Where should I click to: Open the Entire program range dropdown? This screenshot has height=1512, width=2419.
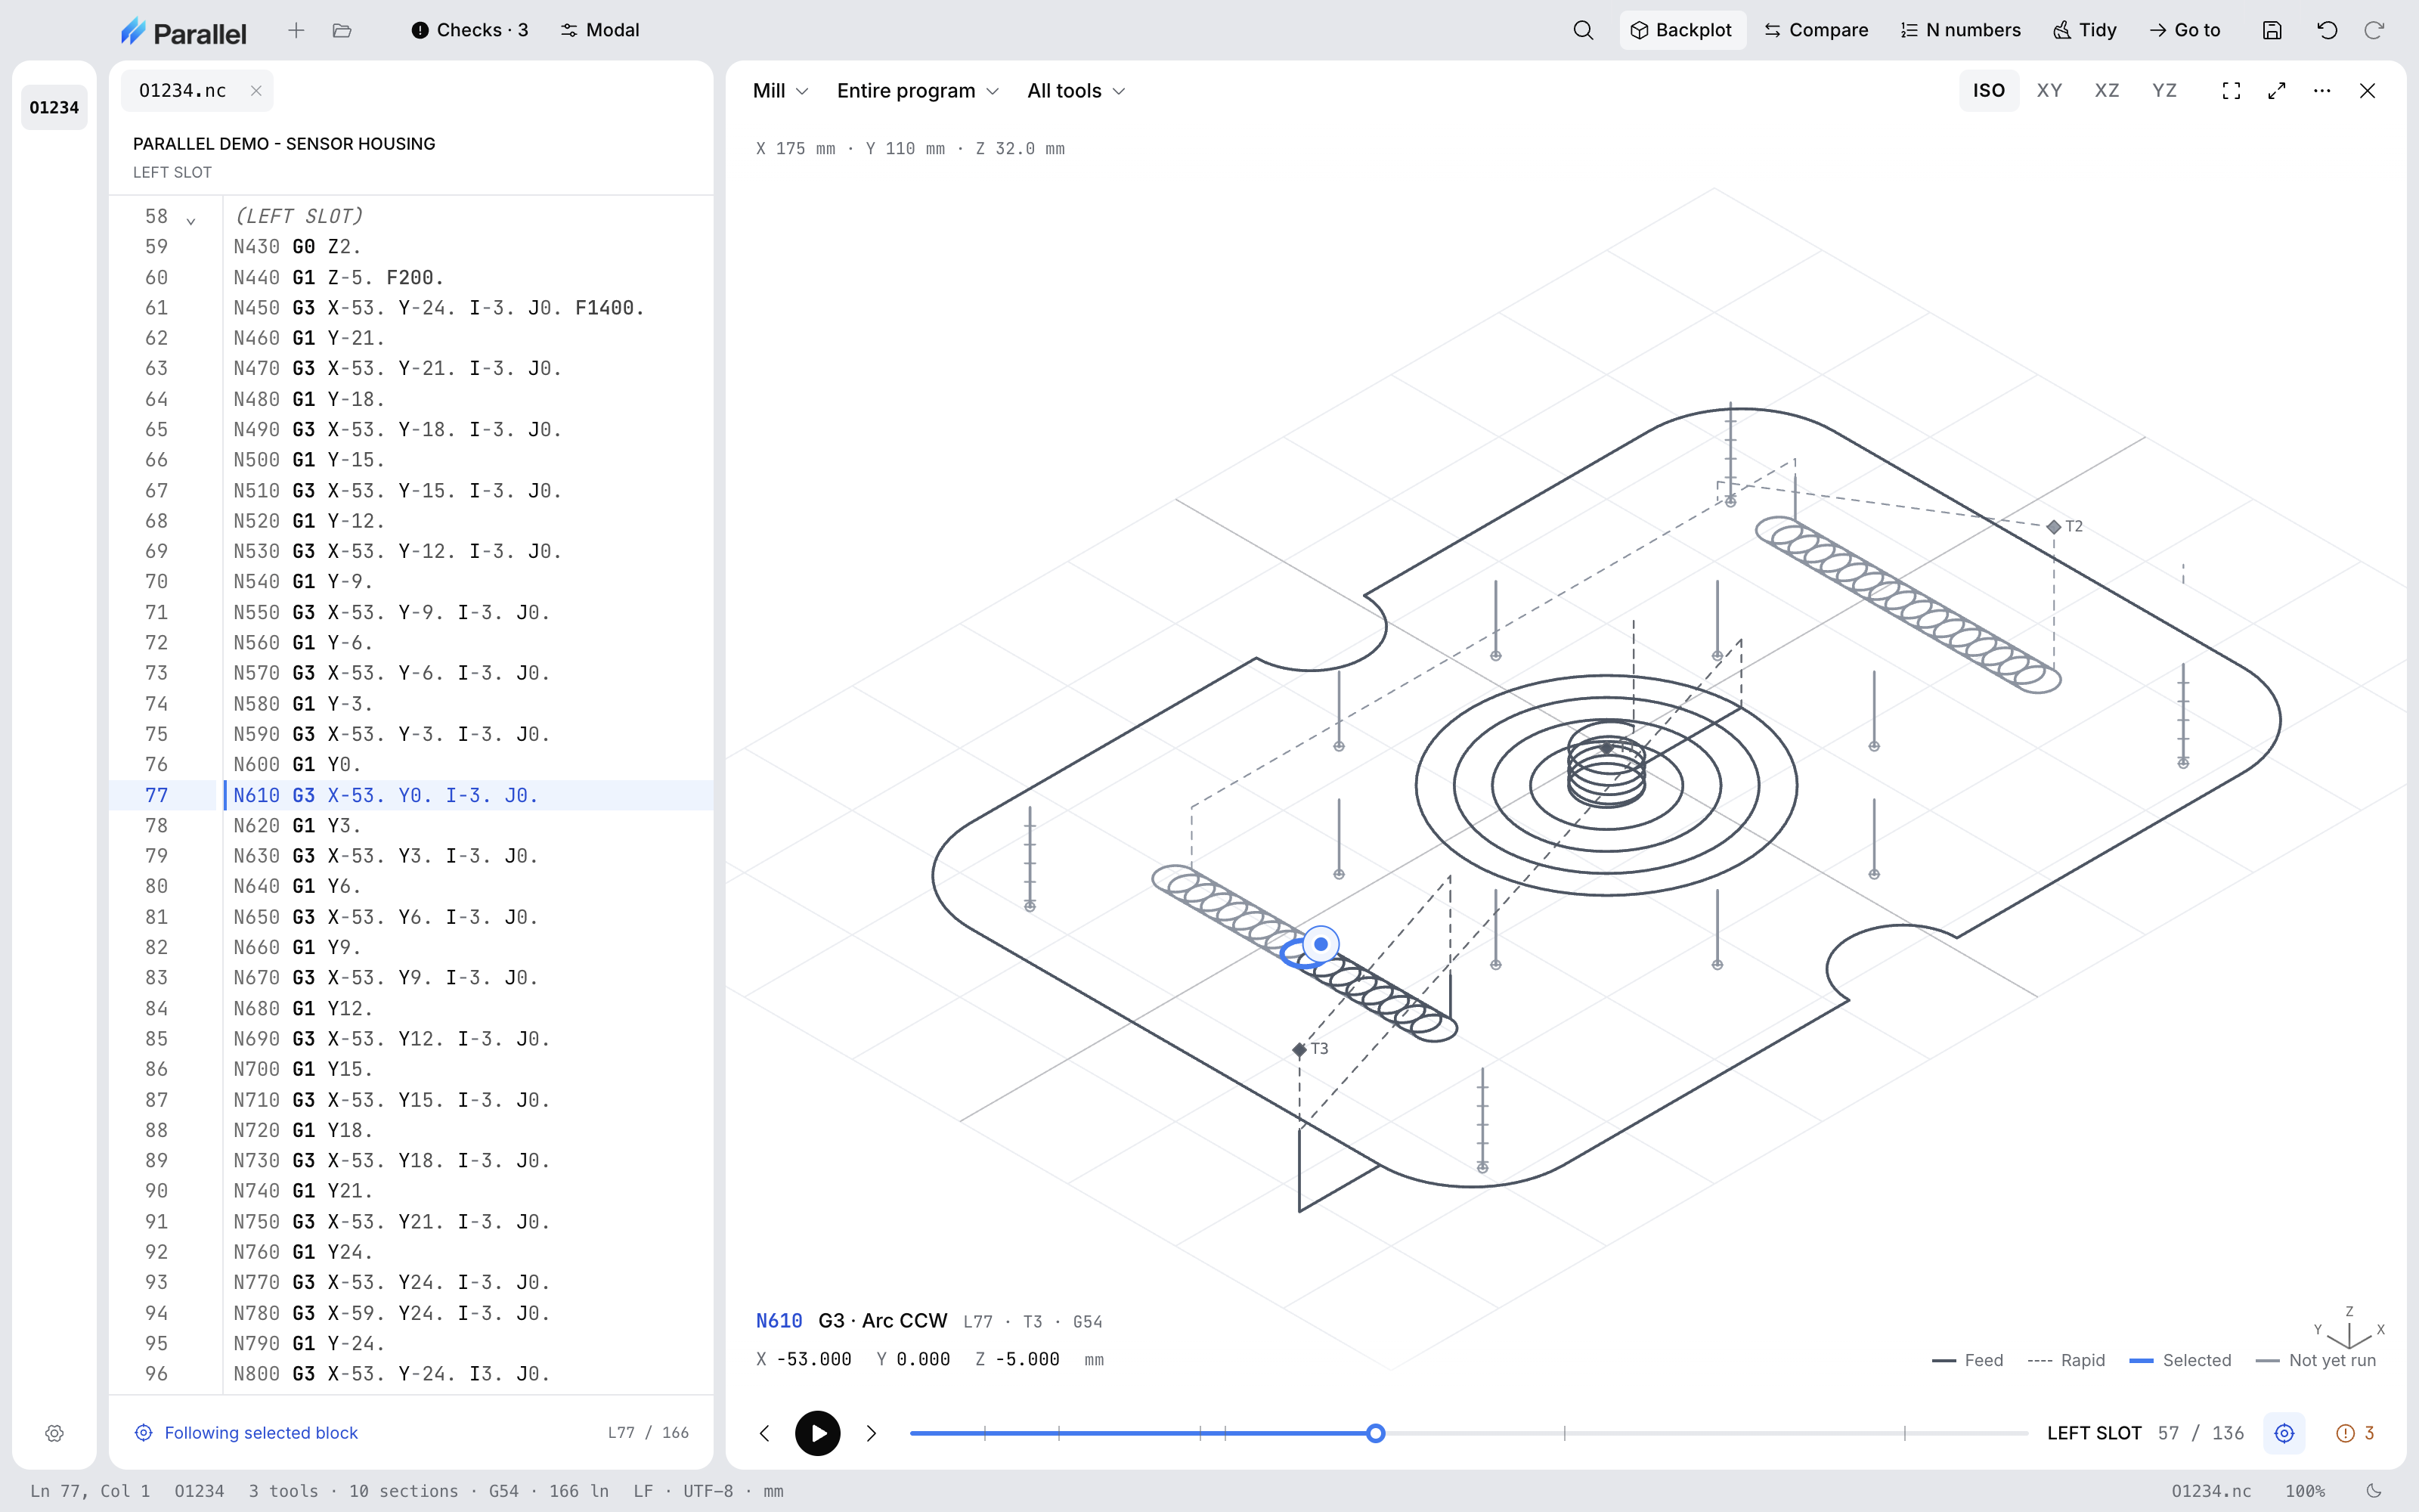[917, 91]
